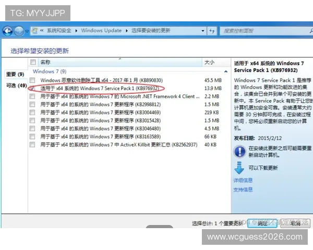Toggle the select-all checkbox beside 名称

[x=33, y=62]
